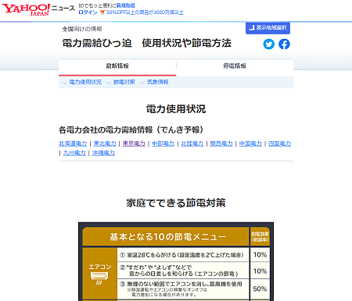Open 関西電力 denki forecast link
Image resolution: width=352 pixels, height=301 pixels.
click(221, 143)
